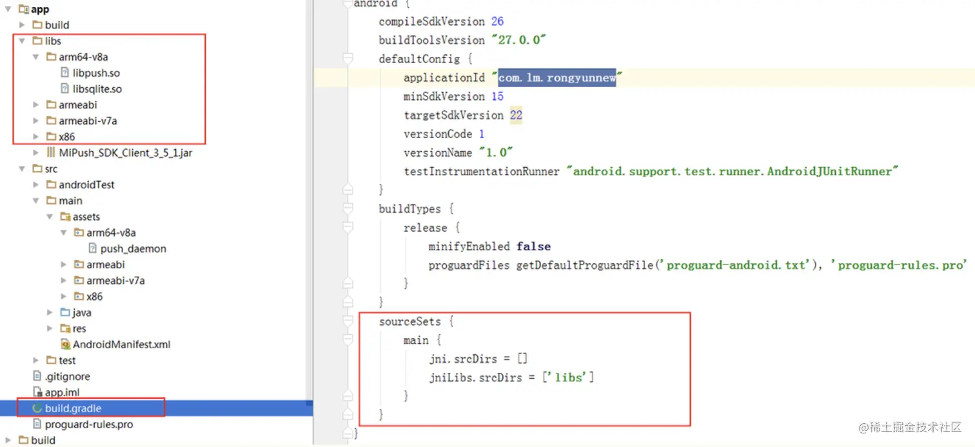Screen dimensions: 975x447
Task: Click the testInstrumentationRunner AndroidJUnitRunner string
Action: pyautogui.click(x=733, y=171)
